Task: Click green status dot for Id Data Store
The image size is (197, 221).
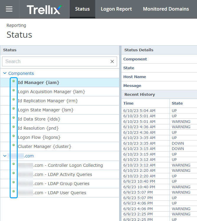Action: tap(14, 118)
